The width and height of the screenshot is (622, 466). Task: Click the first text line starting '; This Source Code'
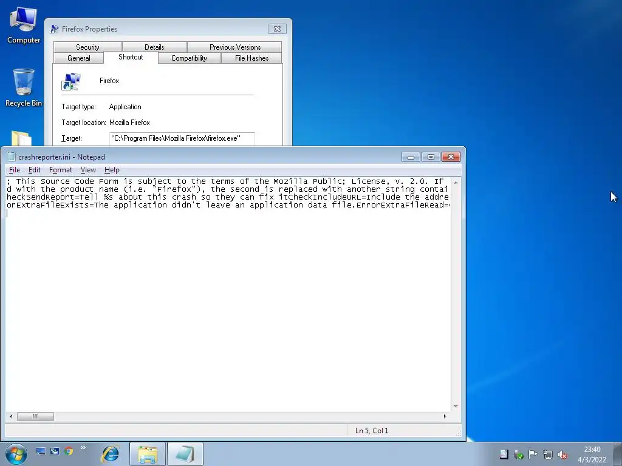(225, 181)
